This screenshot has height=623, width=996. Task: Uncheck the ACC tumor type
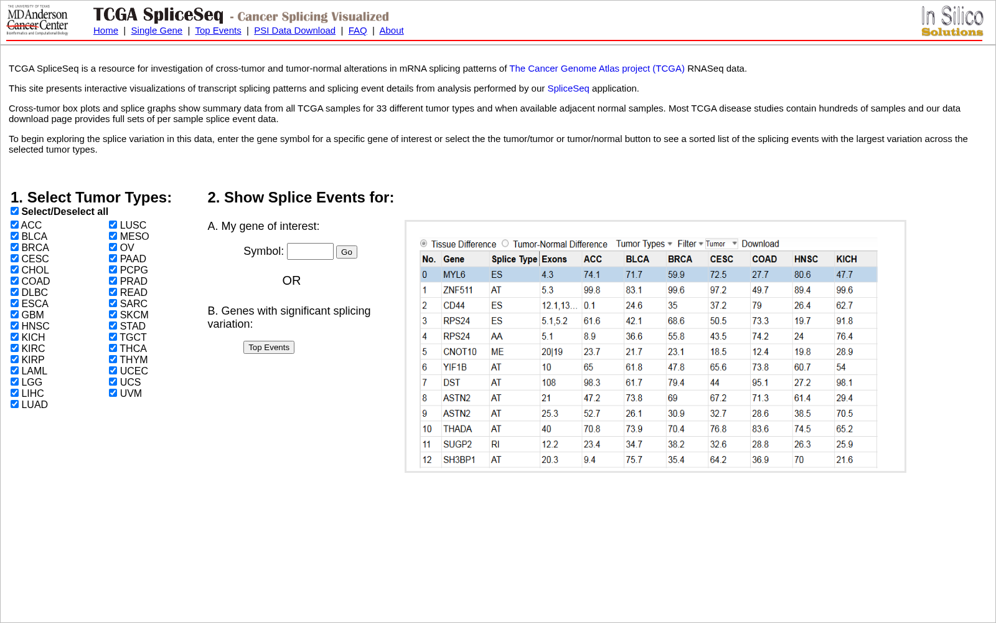pyautogui.click(x=14, y=225)
